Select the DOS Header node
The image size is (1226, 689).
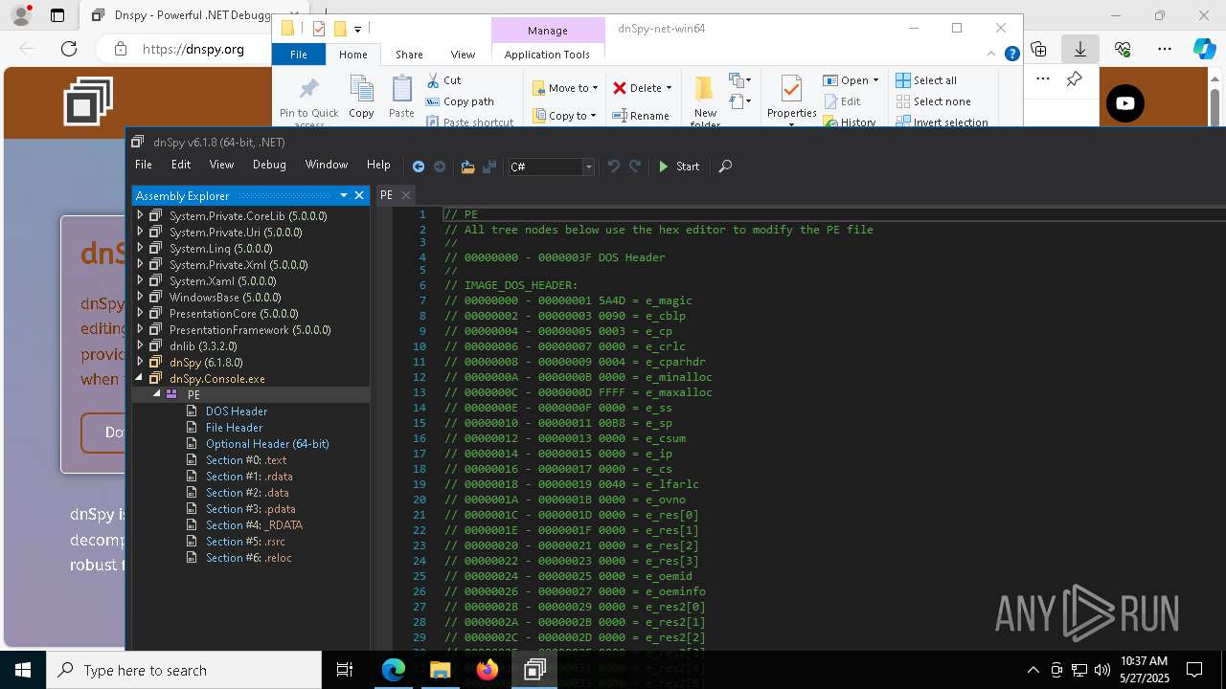pos(237,411)
